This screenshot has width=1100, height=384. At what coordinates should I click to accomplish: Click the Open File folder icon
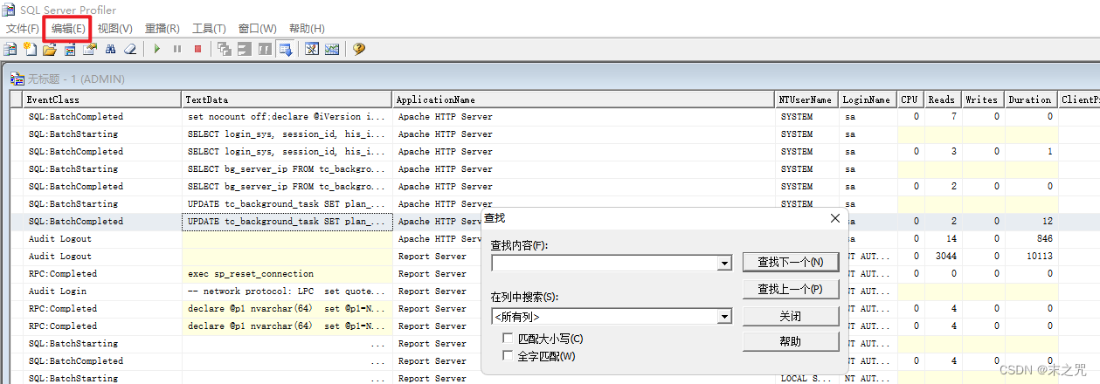[x=49, y=49]
